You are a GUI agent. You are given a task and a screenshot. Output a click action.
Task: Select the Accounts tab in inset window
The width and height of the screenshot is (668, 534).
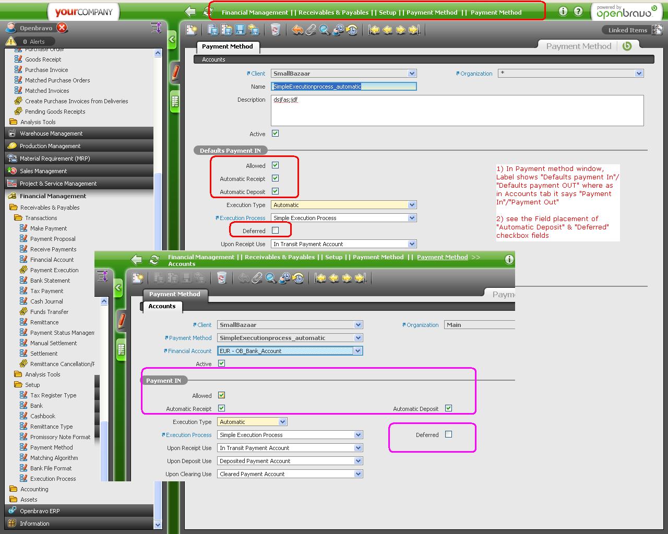click(162, 306)
